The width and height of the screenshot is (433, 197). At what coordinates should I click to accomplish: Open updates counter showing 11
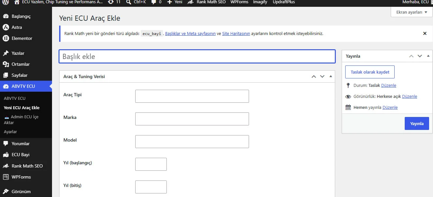coord(114,2)
